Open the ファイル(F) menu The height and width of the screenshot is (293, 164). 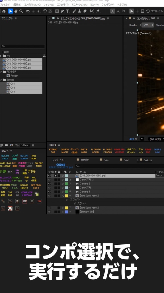click(5, 5)
